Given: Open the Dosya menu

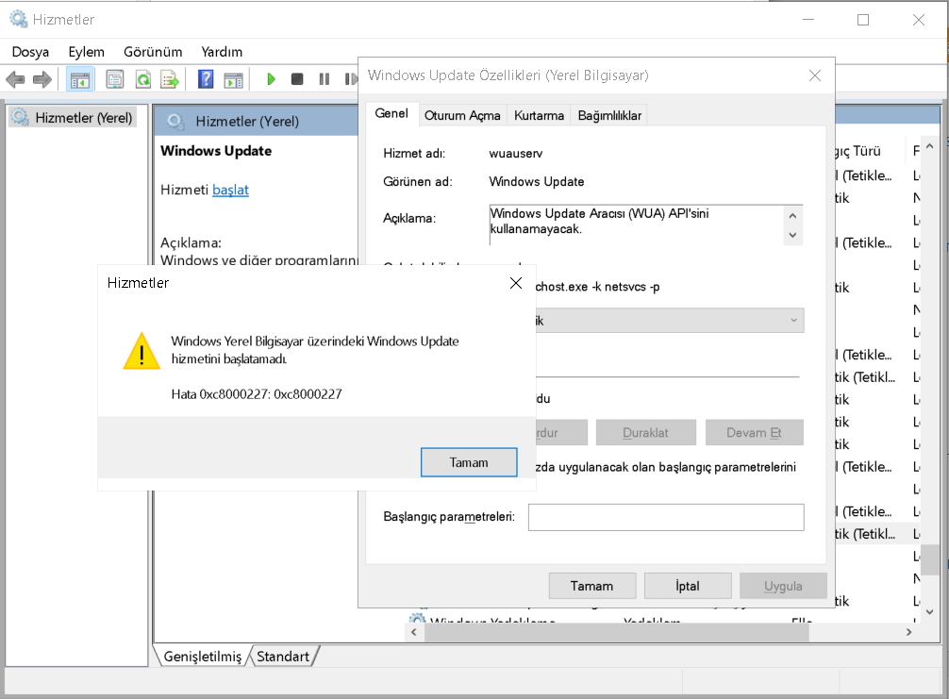Looking at the screenshot, I should [30, 52].
